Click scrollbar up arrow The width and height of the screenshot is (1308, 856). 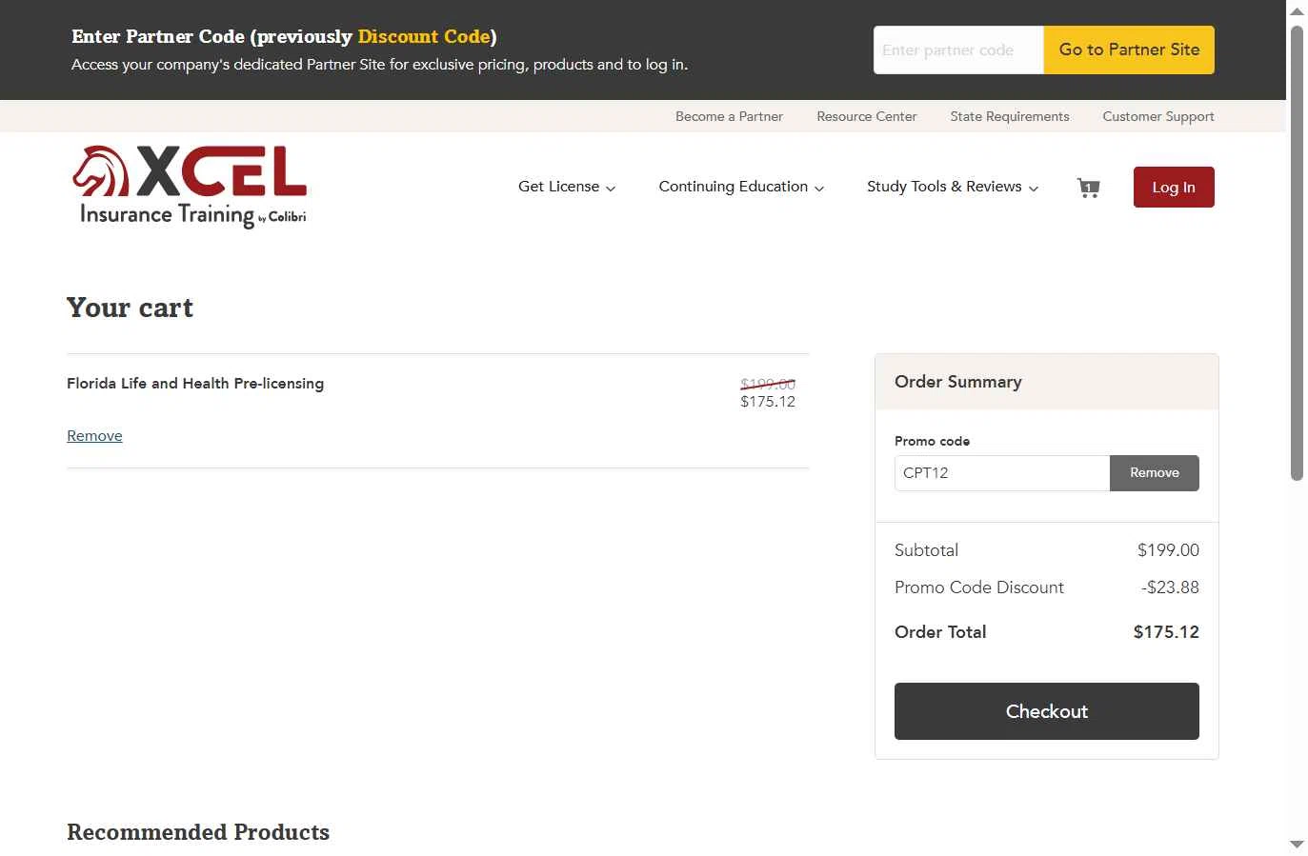pyautogui.click(x=1297, y=11)
